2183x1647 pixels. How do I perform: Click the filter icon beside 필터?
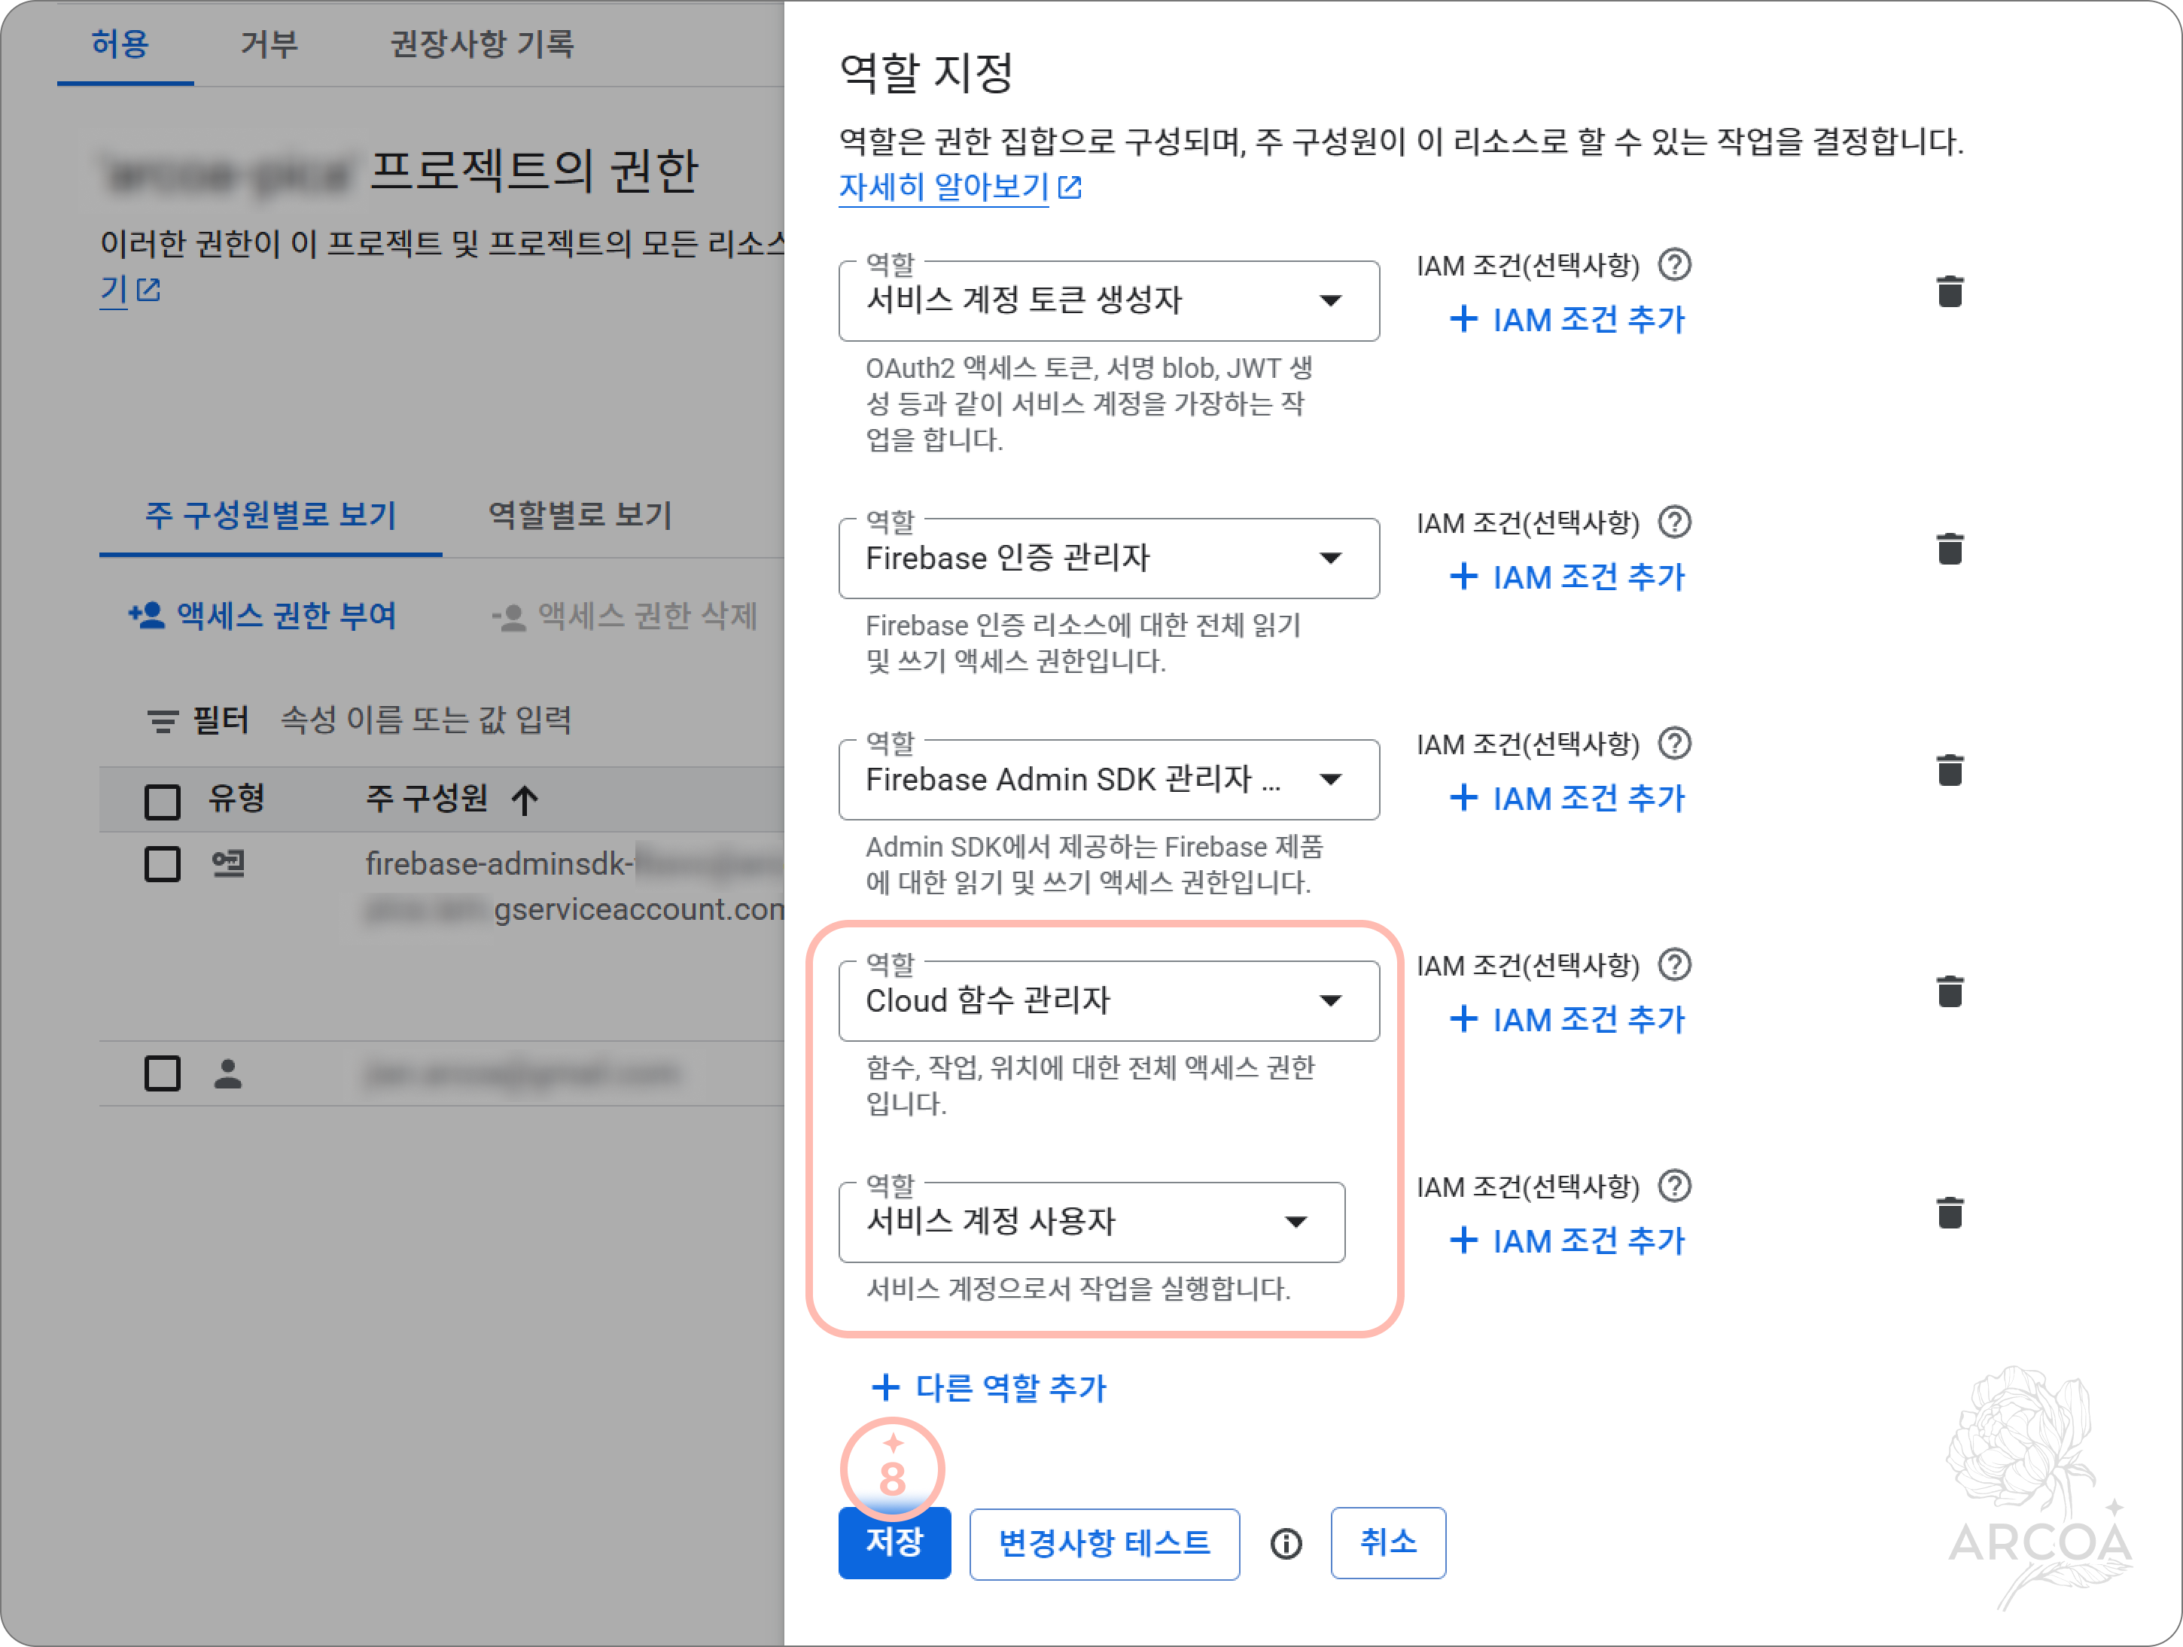163,721
